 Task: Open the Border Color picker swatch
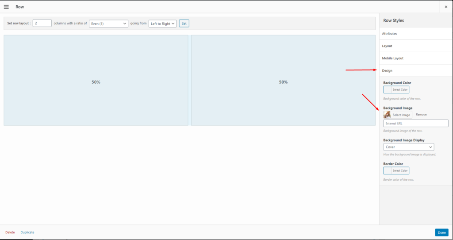[387, 170]
